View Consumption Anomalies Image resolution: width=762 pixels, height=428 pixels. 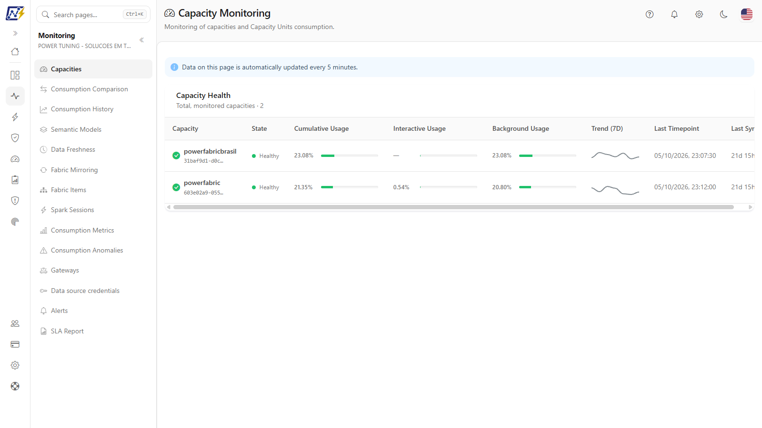click(x=93, y=250)
